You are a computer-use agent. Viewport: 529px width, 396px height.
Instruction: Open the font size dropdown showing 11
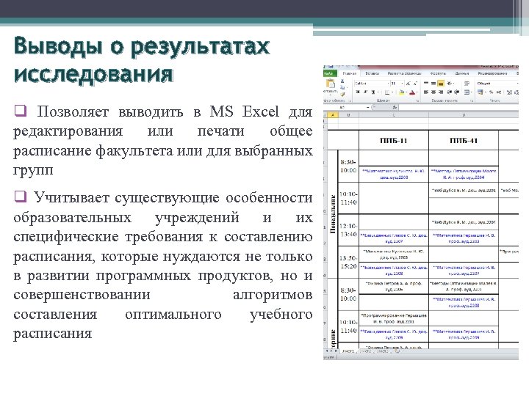[x=402, y=83]
